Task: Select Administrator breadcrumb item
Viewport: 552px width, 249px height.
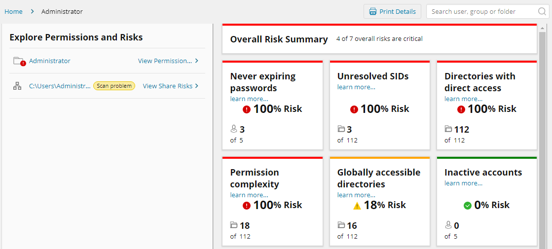Action: point(62,11)
